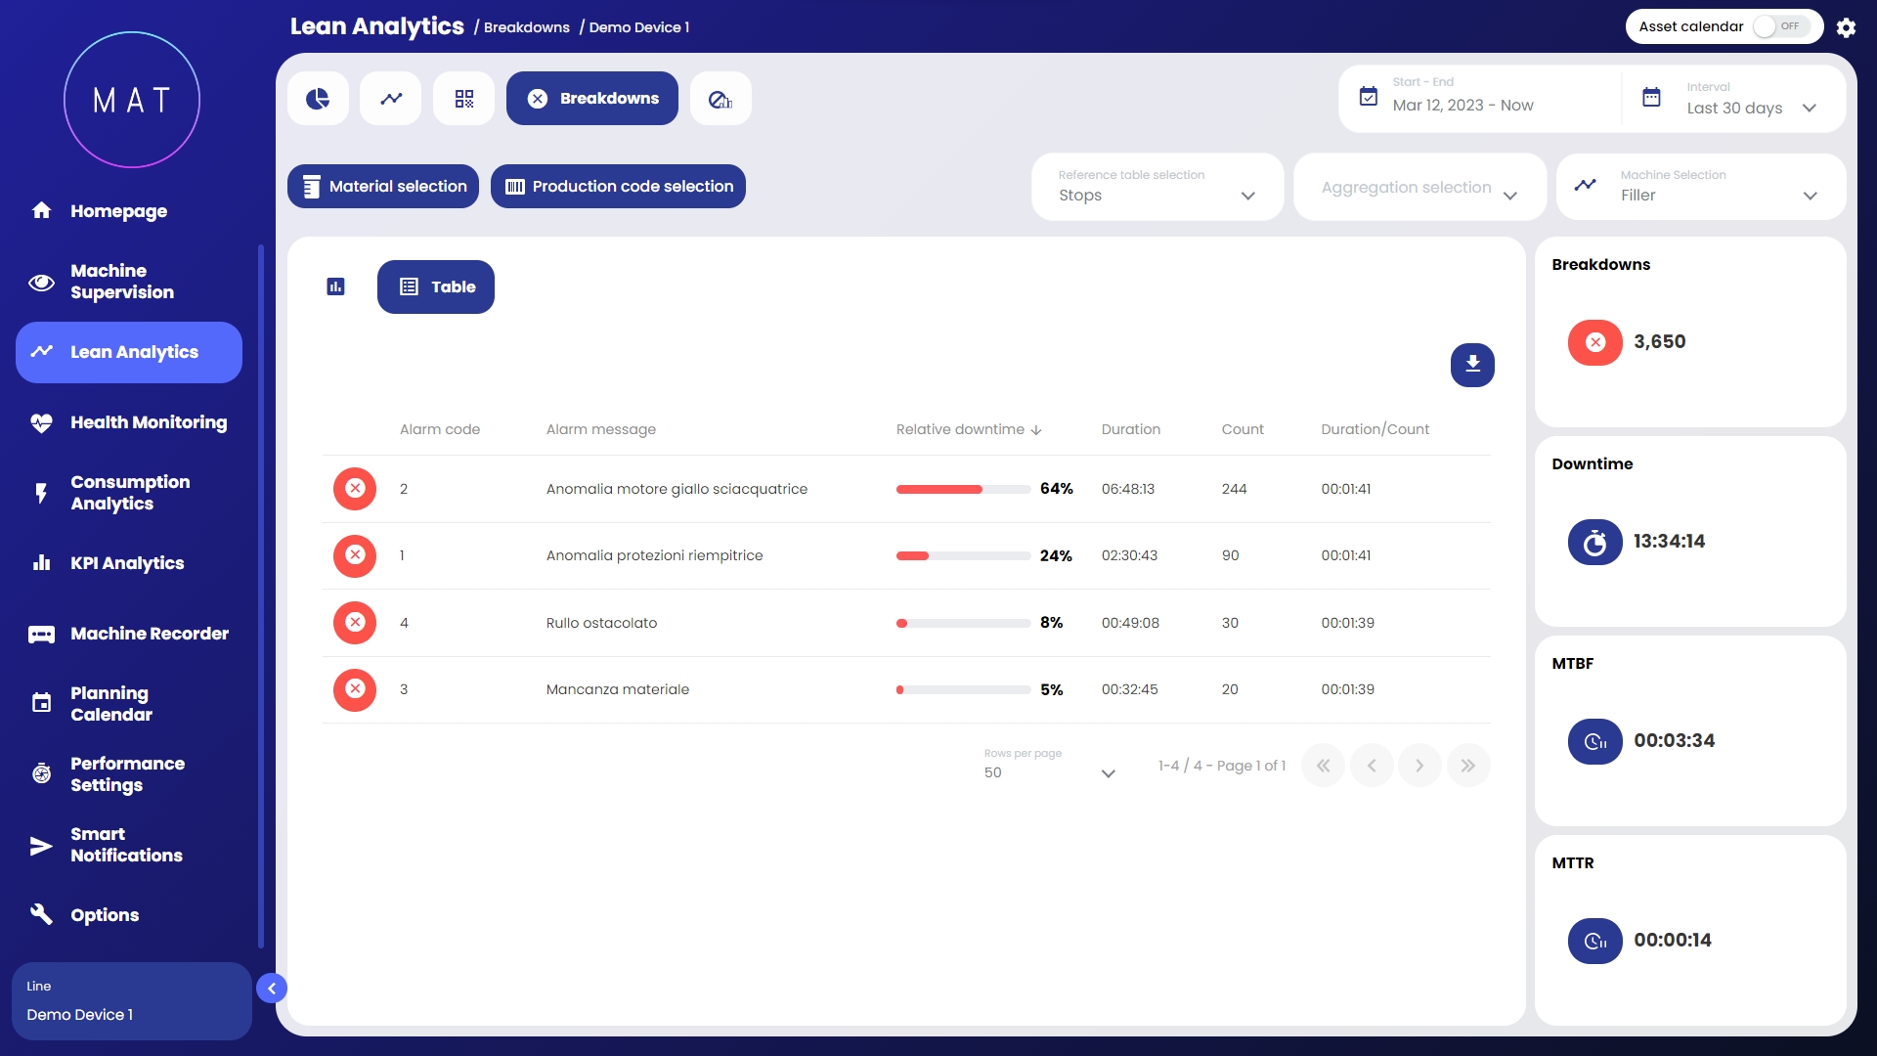Click the download table button
1877x1056 pixels.
click(1472, 365)
